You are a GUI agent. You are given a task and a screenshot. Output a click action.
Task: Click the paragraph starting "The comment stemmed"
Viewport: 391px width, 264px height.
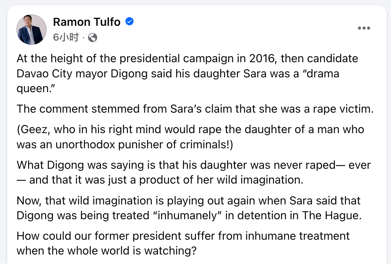pos(195,109)
